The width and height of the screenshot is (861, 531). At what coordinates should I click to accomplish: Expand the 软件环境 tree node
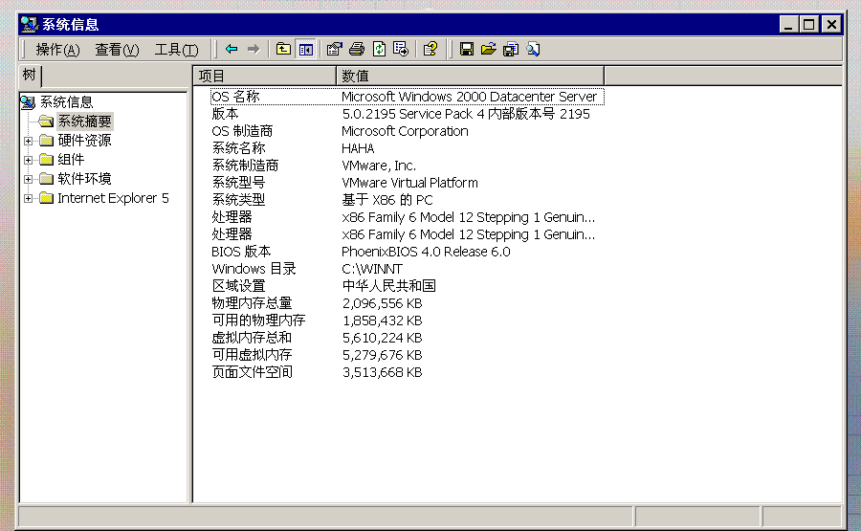point(29,179)
